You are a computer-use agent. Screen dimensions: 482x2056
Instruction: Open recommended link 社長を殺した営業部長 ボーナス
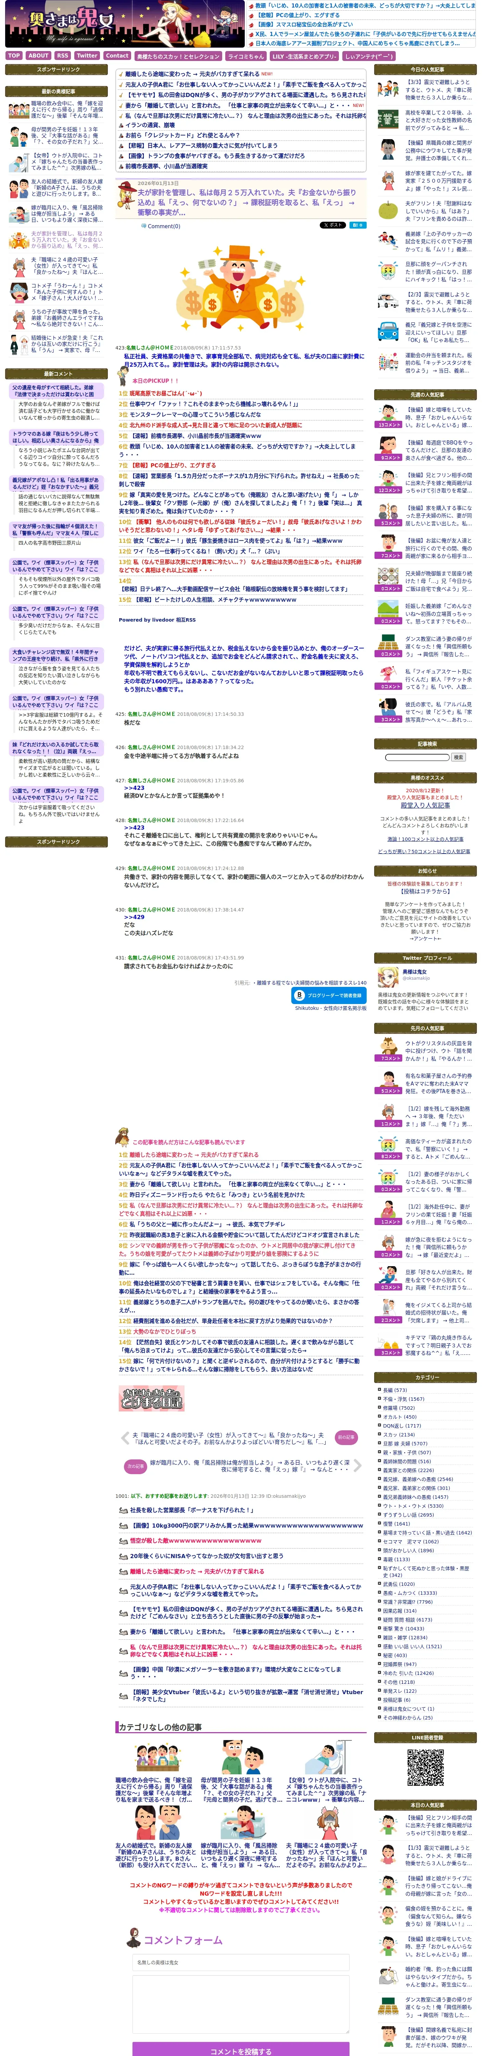coord(191,1510)
